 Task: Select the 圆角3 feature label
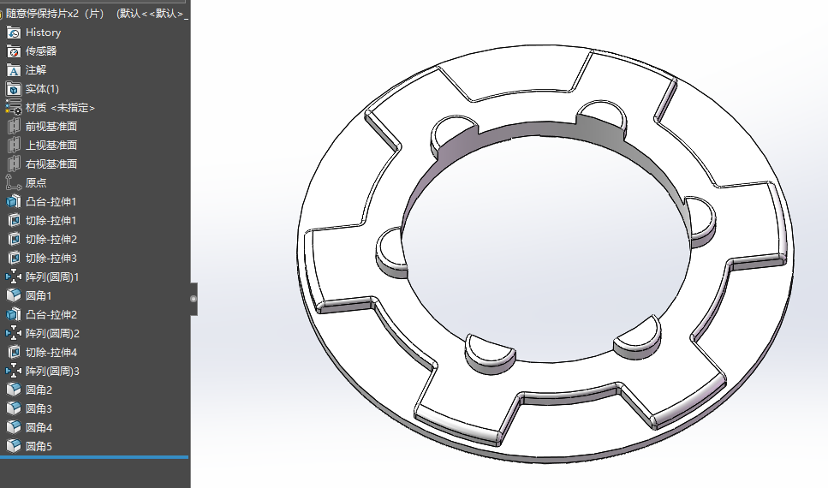click(x=39, y=408)
